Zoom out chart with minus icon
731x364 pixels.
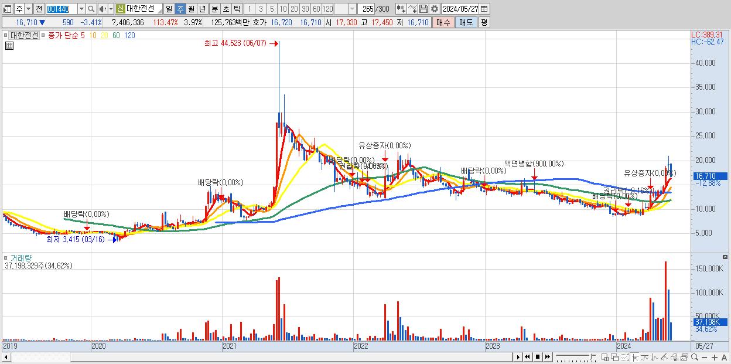point(704,358)
